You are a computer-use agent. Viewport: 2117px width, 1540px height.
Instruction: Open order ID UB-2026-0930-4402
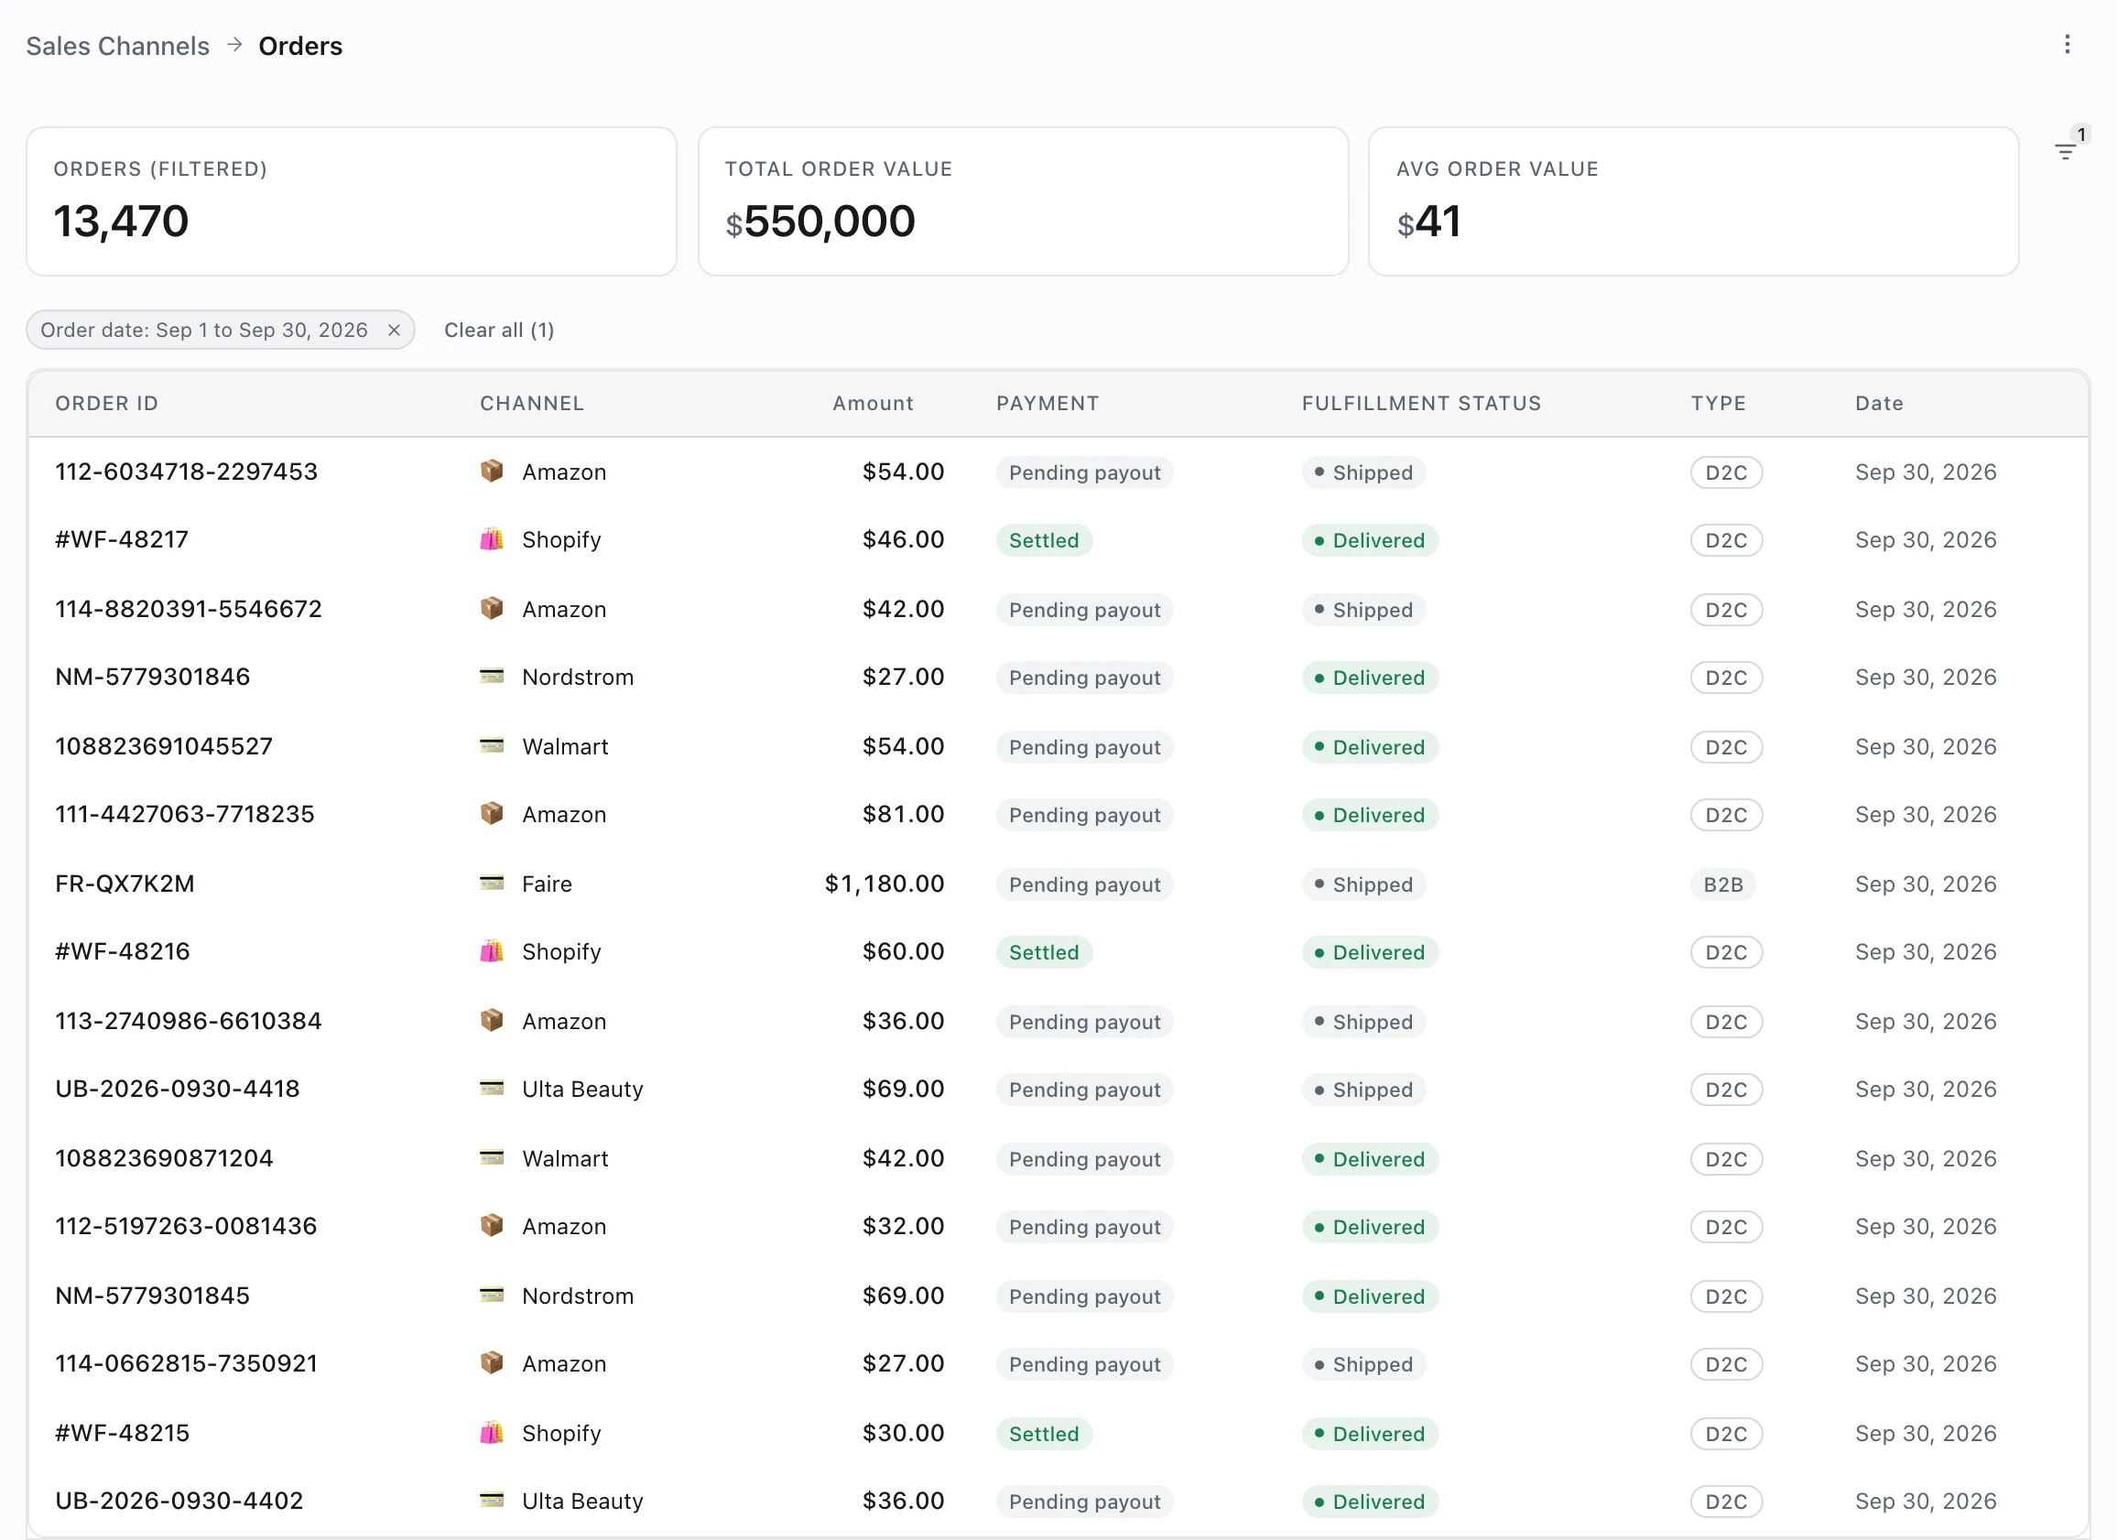179,1500
